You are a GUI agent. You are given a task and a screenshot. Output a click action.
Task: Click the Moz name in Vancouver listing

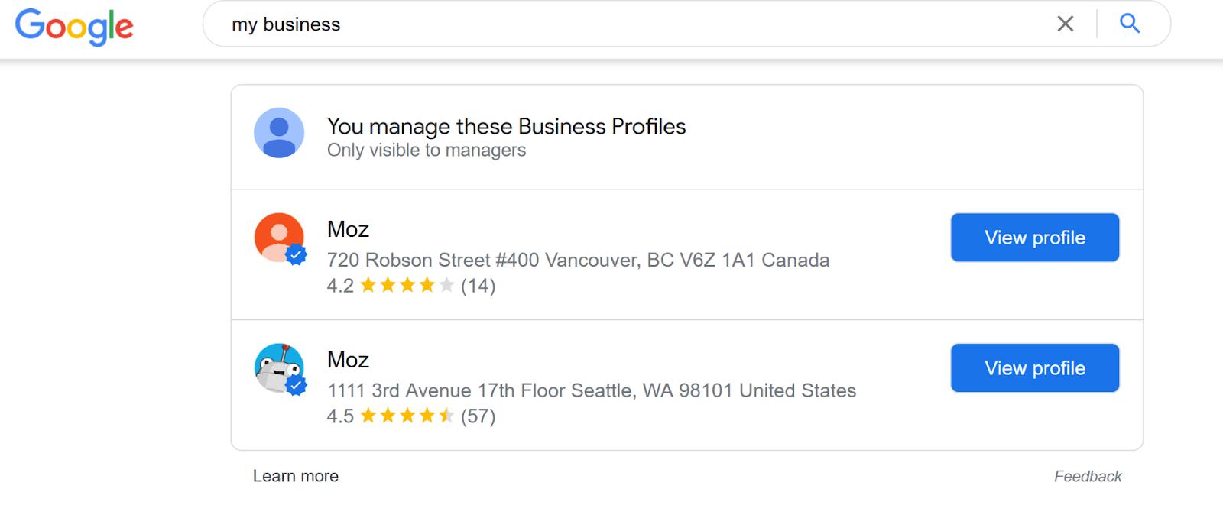point(348,229)
